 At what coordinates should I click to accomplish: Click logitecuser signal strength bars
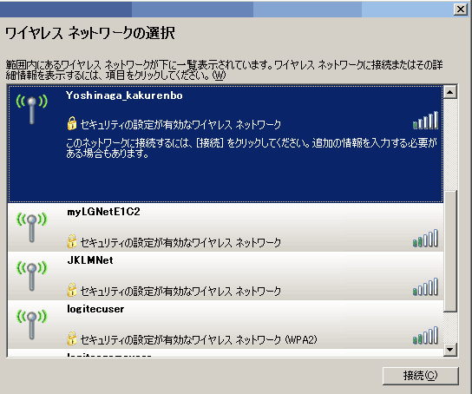point(425,335)
